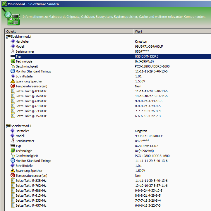Click second module's Typ chip icon
Viewport: 211px width, 211px height.
point(13,146)
